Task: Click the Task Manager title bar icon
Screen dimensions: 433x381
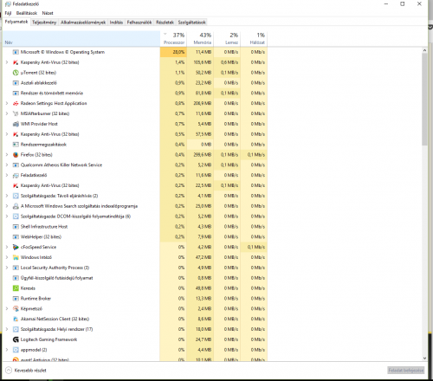Action: [8, 4]
